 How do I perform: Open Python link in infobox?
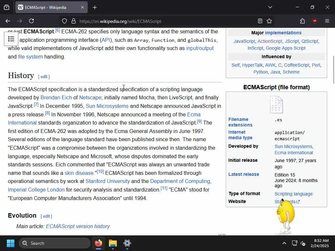click(x=260, y=72)
